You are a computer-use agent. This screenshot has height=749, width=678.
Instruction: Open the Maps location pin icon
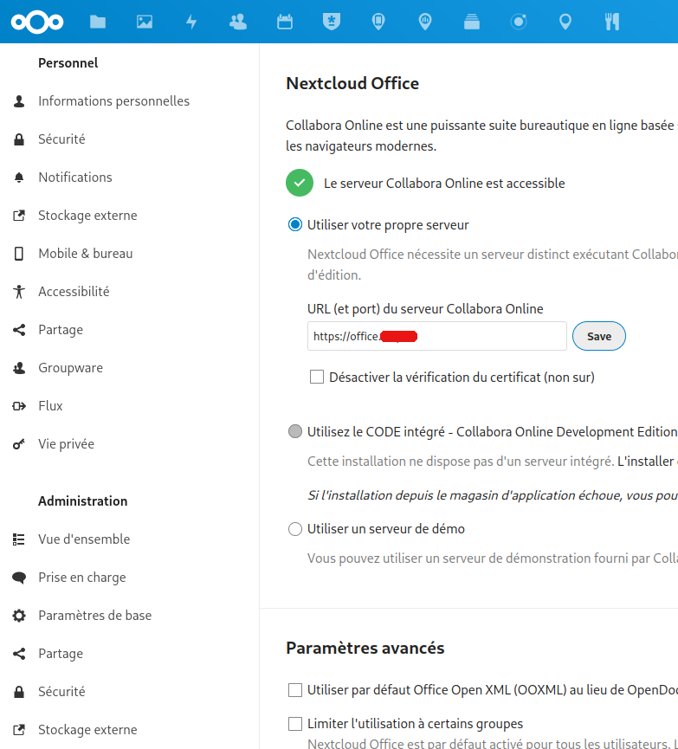tap(565, 22)
